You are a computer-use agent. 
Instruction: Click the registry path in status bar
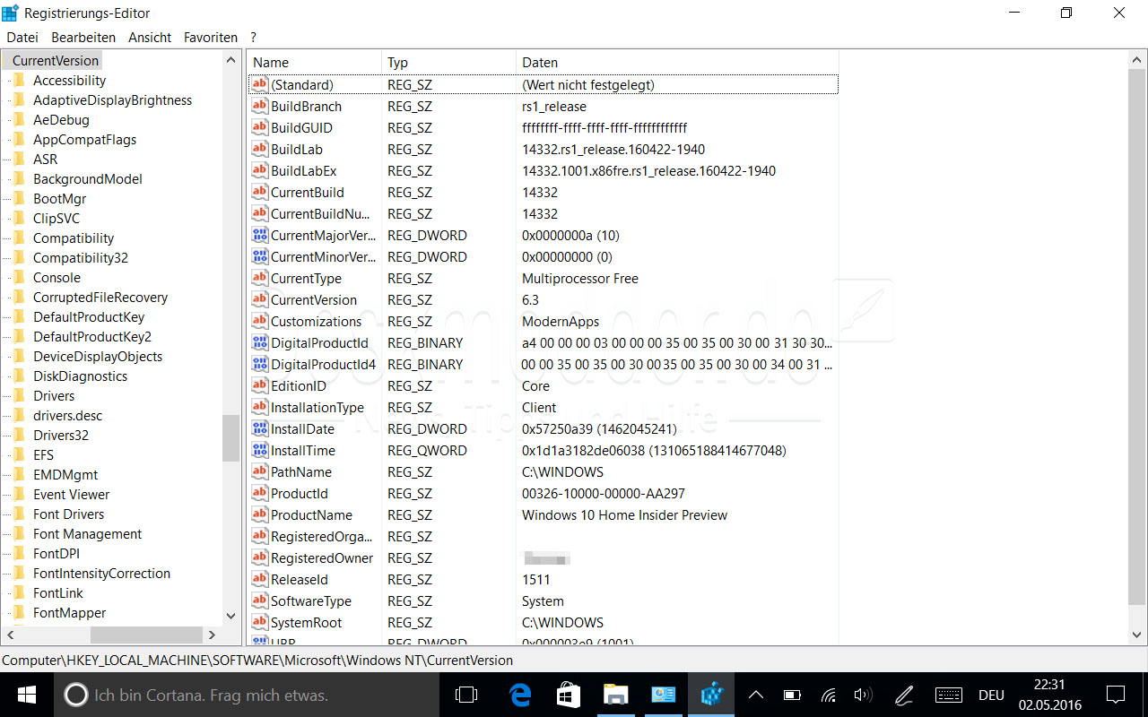257,660
